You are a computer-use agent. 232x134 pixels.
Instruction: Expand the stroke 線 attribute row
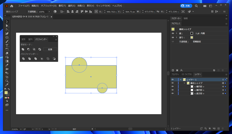(x=176, y=33)
